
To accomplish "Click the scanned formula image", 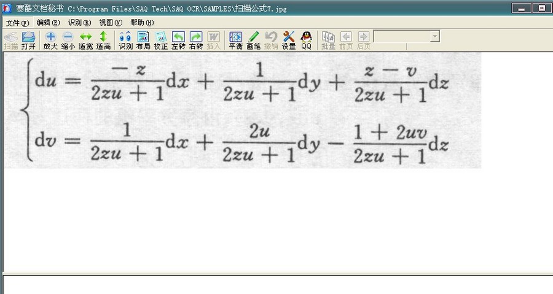I will click(242, 110).
